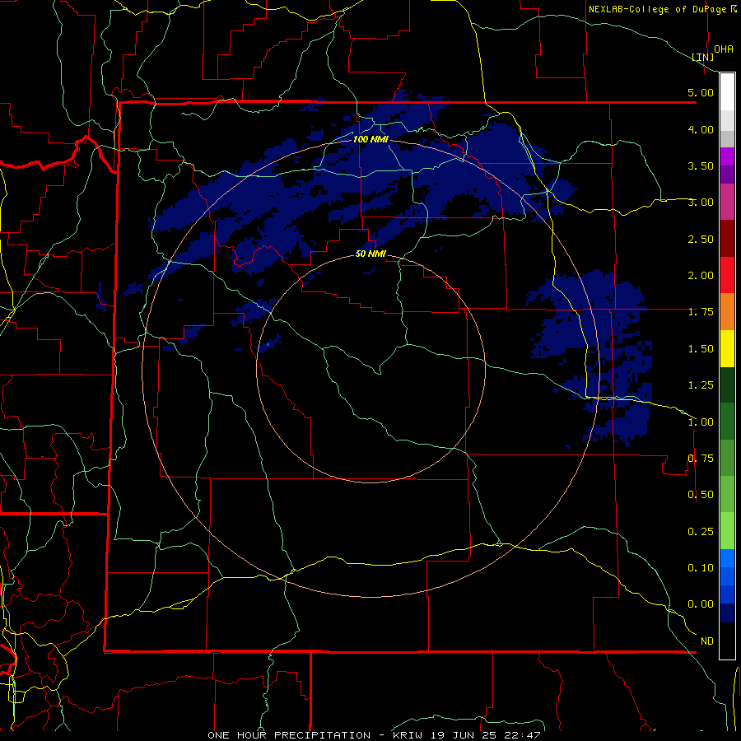The image size is (741, 741).
Task: Pick the orange swatch beside 1.75
Action: (727, 312)
